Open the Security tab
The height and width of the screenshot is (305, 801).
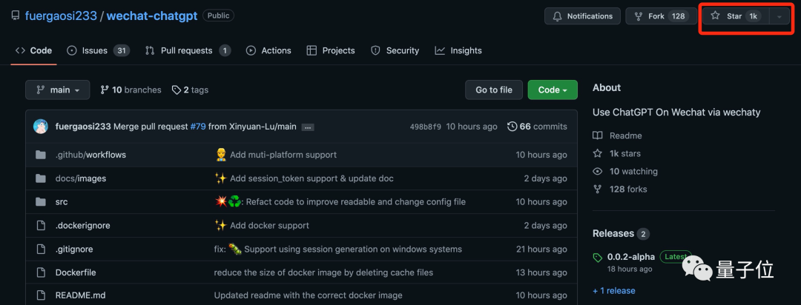[395, 50]
